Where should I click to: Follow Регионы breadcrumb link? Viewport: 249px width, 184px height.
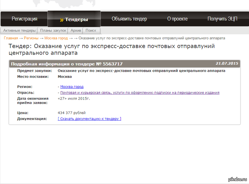tap(31, 38)
